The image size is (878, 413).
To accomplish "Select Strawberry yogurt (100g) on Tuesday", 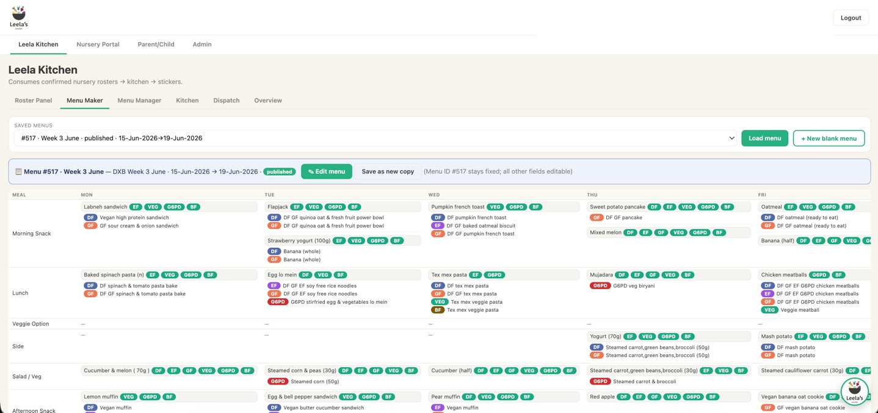I will click(299, 240).
